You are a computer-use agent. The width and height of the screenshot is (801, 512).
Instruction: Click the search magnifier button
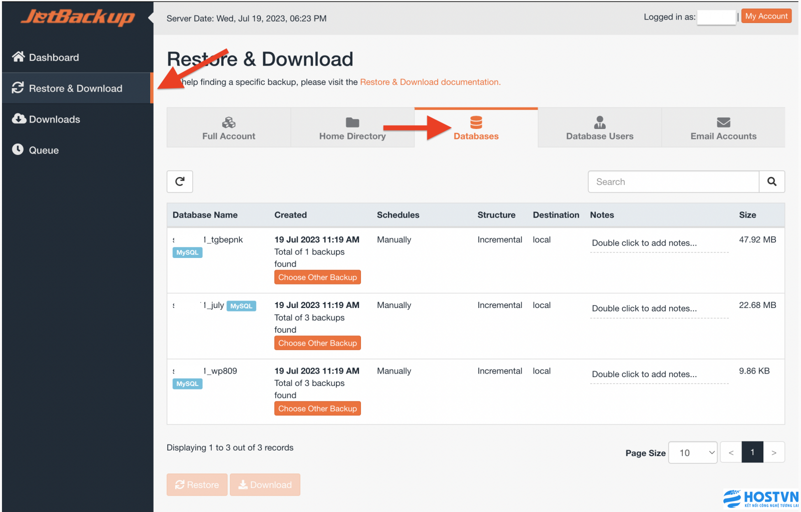[772, 181]
